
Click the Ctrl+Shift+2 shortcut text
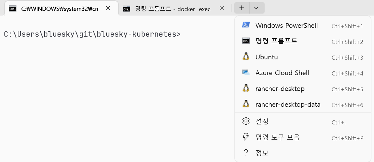pyautogui.click(x=347, y=42)
